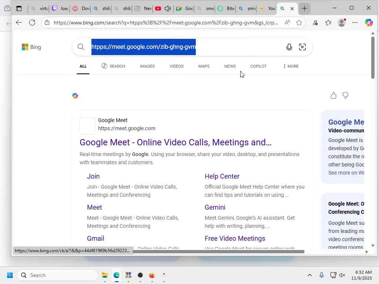The width and height of the screenshot is (379, 284).
Task: Mute the tab playing audio
Action: coord(168,9)
